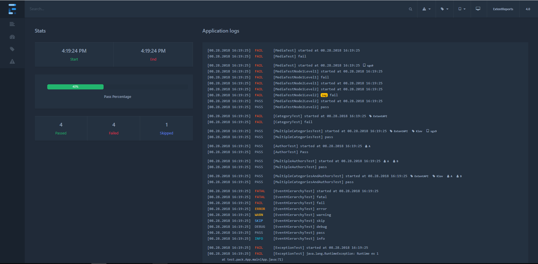
Task: Click the green 40% pass percentage bar
Action: [x=75, y=87]
